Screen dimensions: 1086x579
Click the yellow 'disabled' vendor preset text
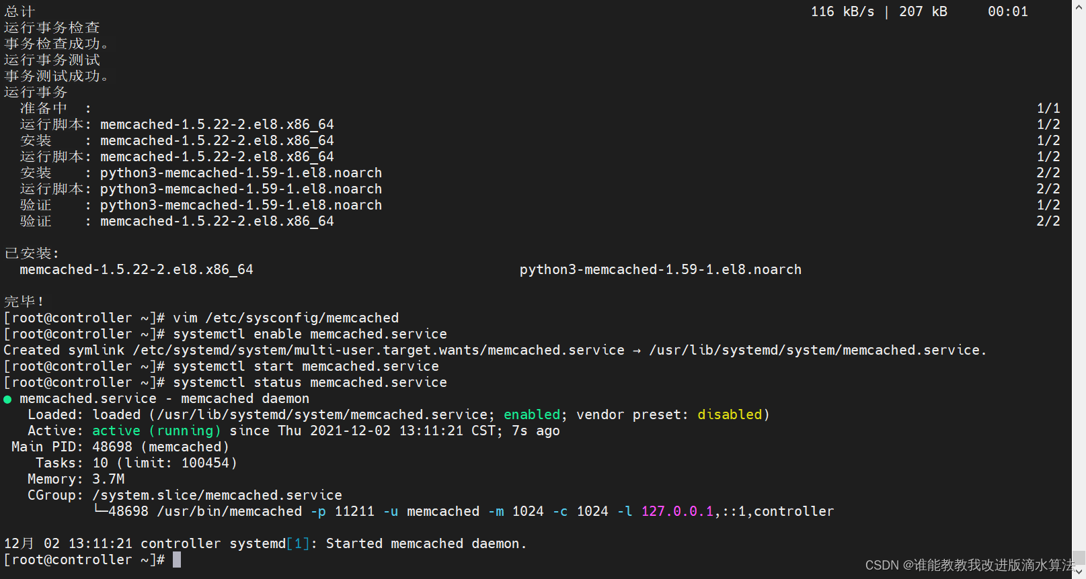730,414
